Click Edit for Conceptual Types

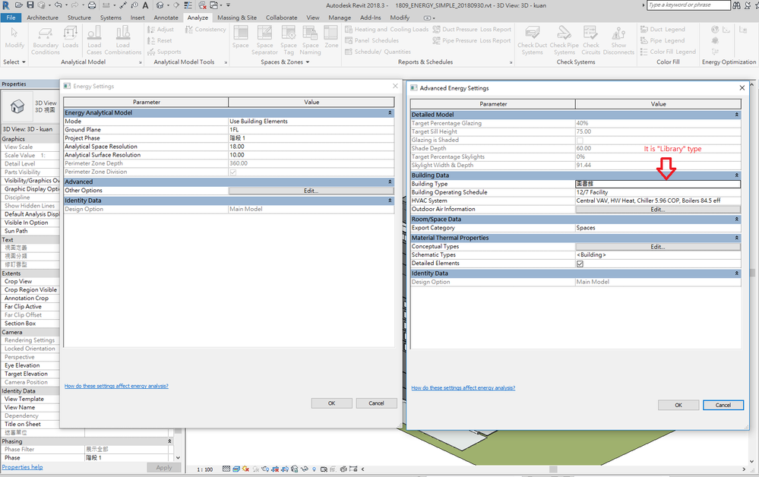(x=657, y=247)
